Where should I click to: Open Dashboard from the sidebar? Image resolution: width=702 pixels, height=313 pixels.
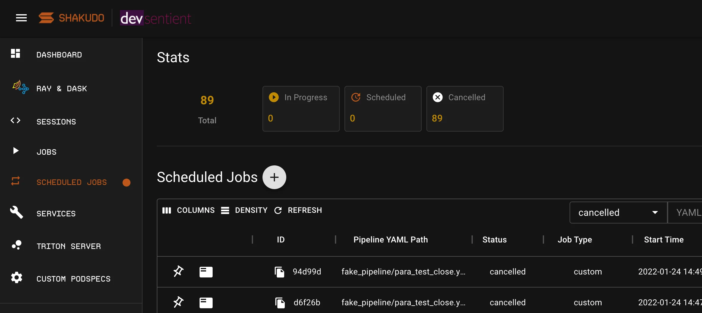click(x=59, y=55)
